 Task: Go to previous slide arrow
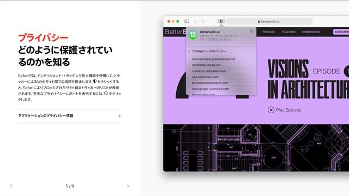11,186
